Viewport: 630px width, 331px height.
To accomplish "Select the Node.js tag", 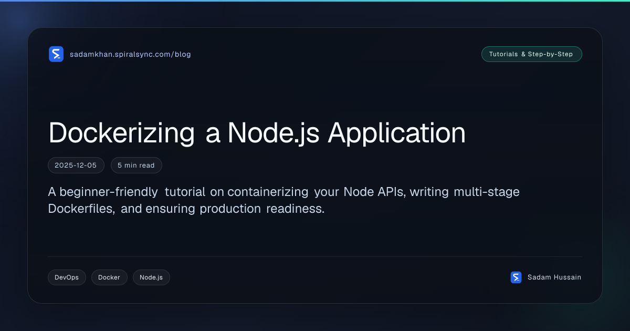I will (151, 277).
